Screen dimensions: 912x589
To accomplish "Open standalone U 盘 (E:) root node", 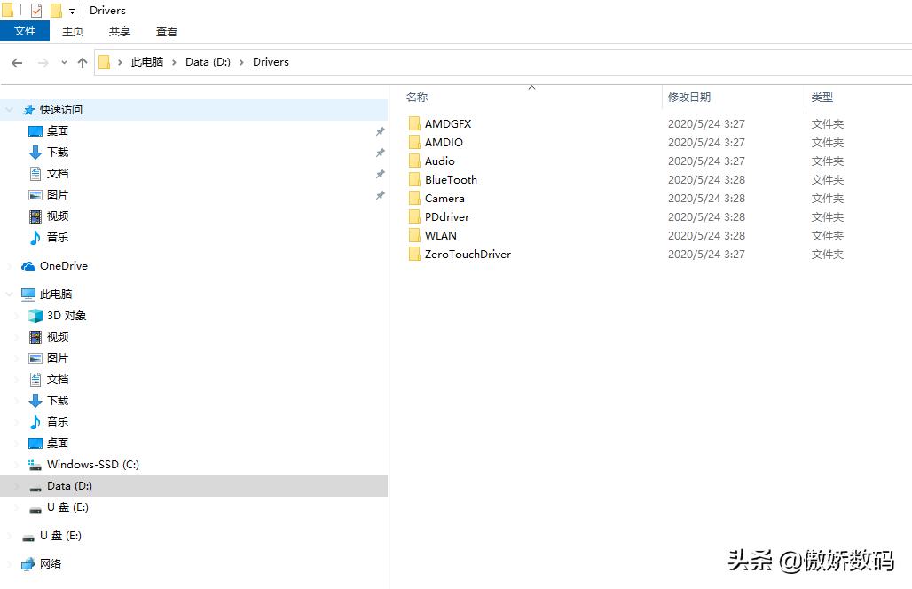I will click(x=60, y=536).
